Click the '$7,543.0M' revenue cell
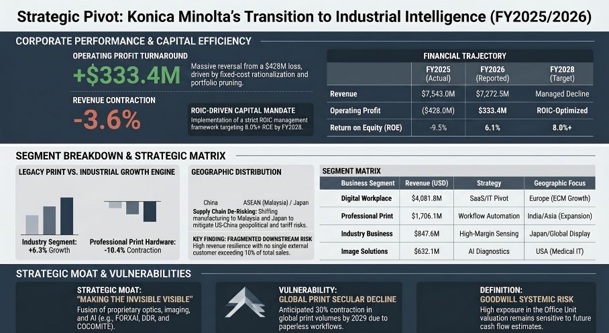This screenshot has height=333, width=609. tap(438, 94)
